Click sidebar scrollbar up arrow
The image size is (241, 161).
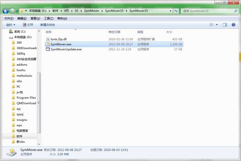[x=39, y=31]
